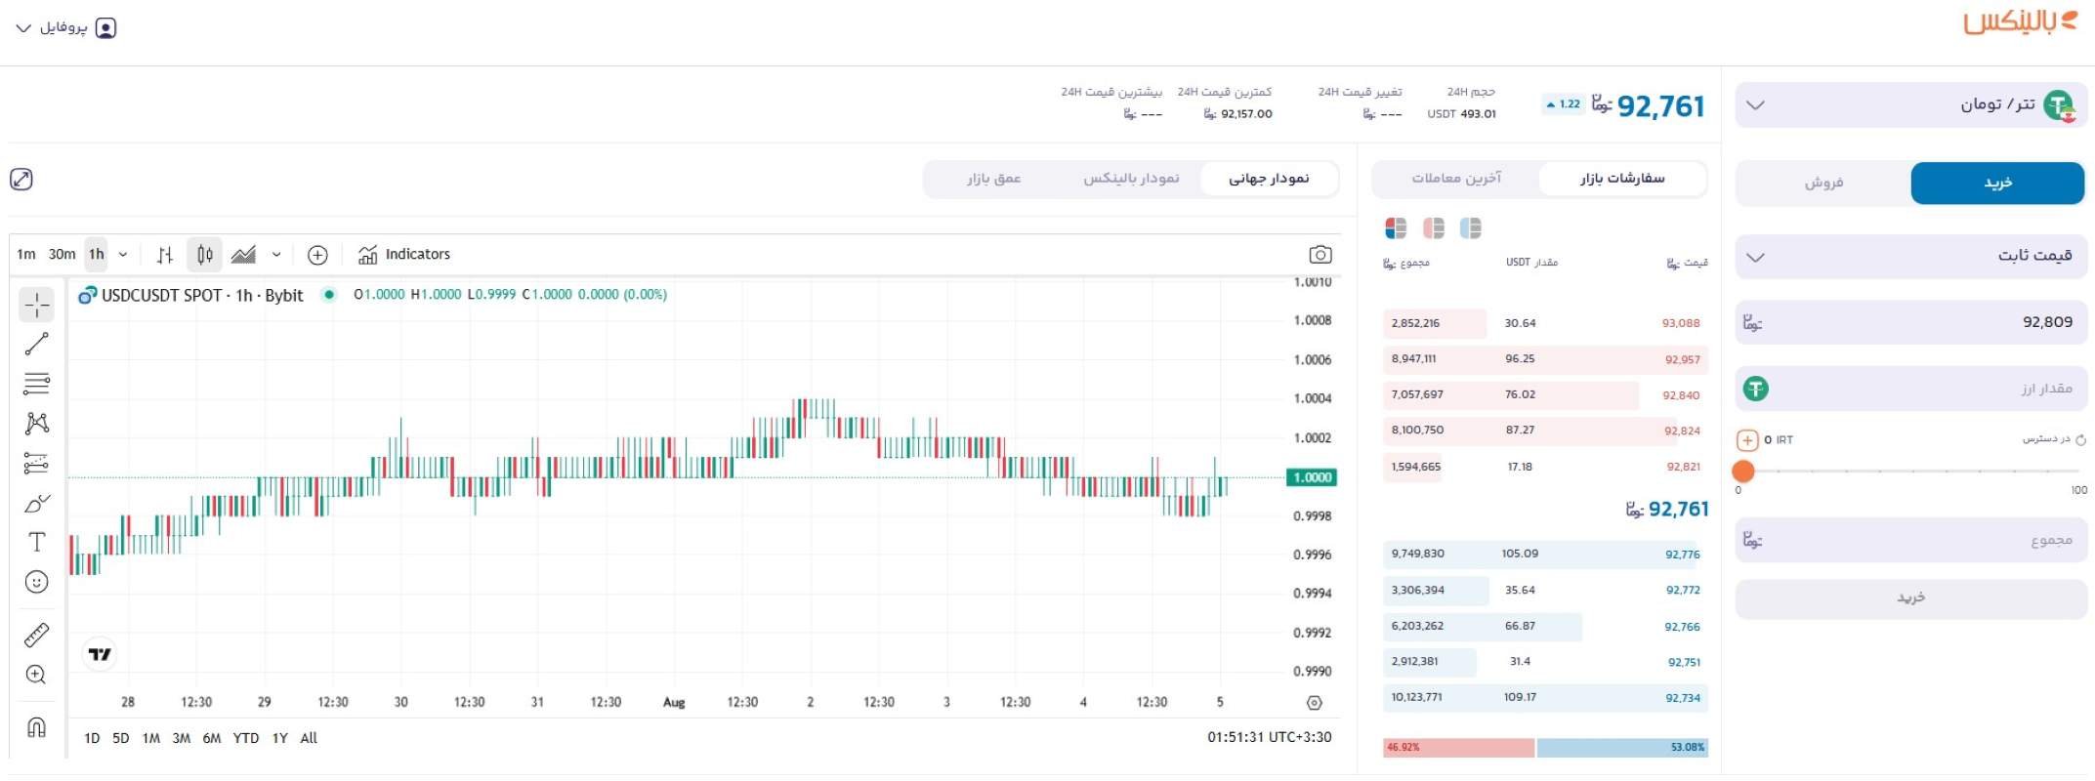This screenshot has height=781, width=2095.
Task: Select the ruler measure tool
Action: [37, 635]
